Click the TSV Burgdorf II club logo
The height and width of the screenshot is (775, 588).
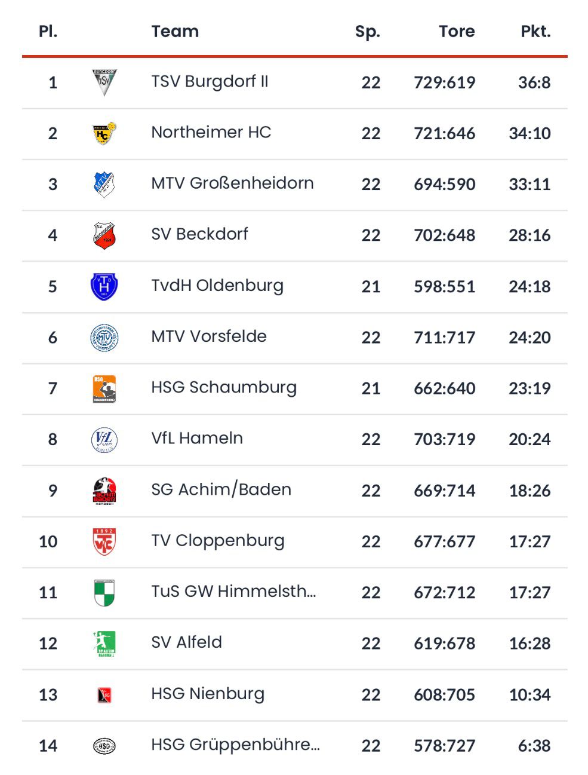point(104,82)
